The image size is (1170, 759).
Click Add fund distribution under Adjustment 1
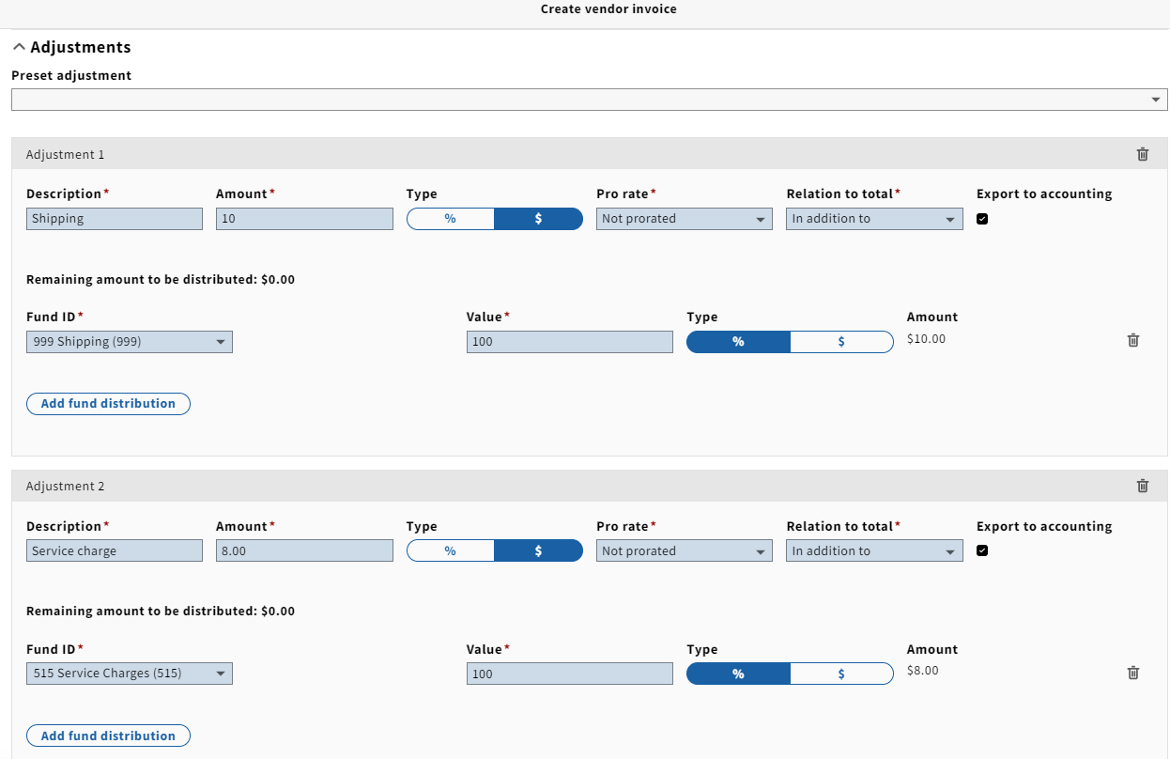click(108, 404)
